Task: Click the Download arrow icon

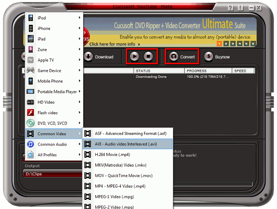Action: (x=88, y=56)
